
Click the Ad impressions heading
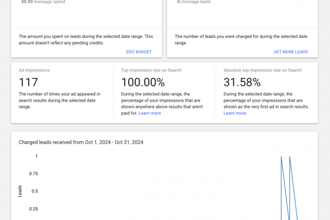click(34, 70)
